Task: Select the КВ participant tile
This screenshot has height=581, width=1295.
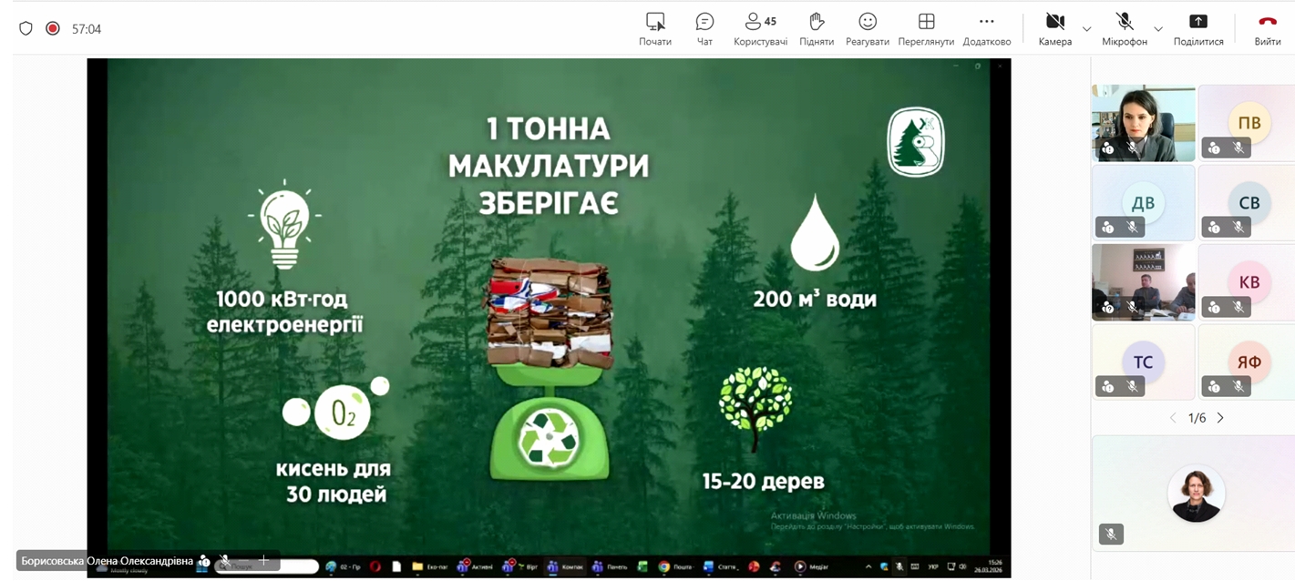Action: pos(1247,282)
